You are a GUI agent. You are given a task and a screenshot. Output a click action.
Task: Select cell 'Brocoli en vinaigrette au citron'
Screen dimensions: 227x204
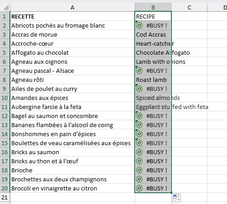[72, 188]
